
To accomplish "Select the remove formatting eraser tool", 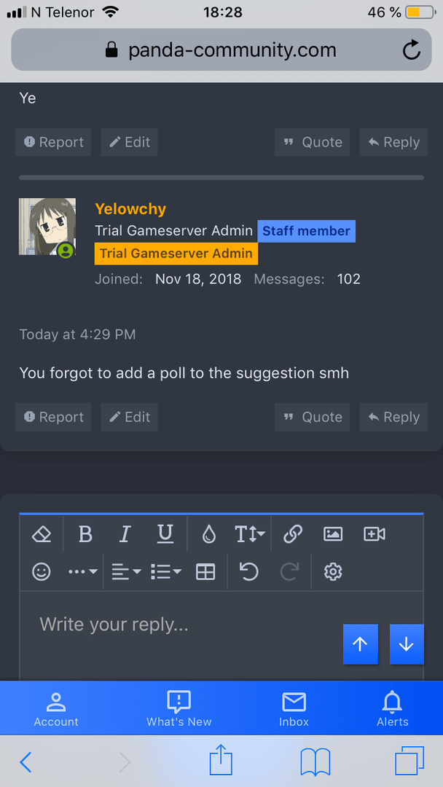I will 42,534.
